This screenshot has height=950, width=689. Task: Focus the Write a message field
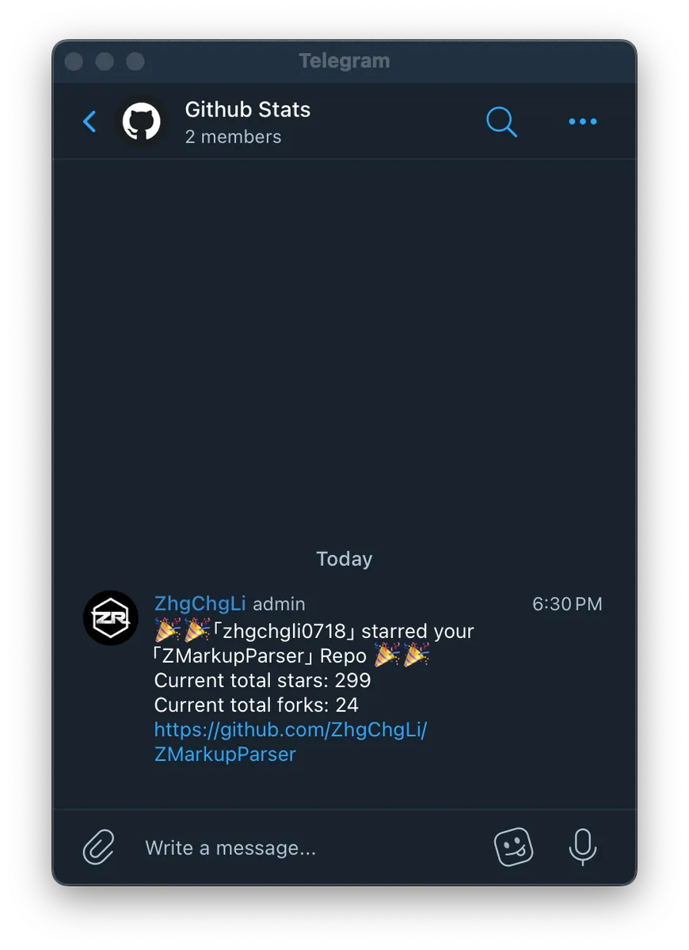309,848
